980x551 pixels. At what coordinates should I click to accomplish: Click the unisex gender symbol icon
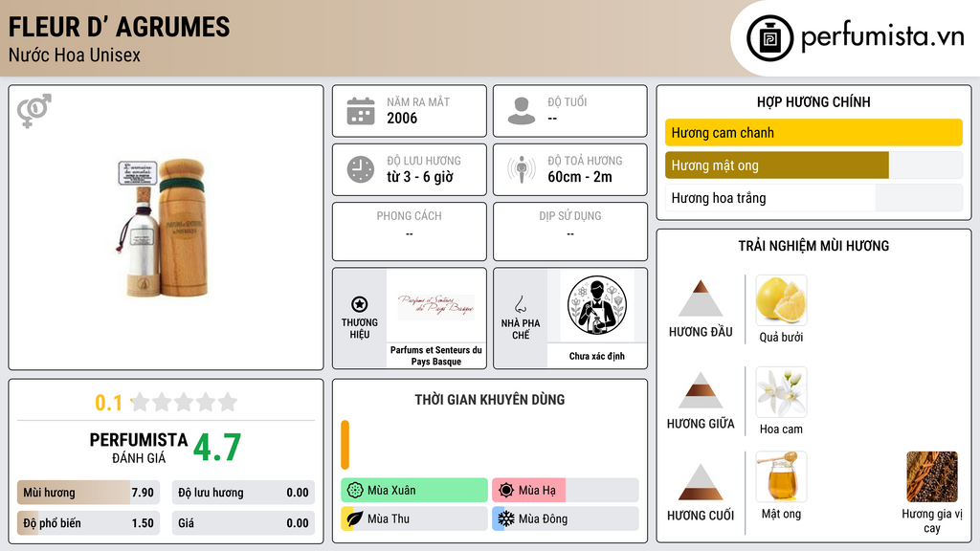(x=34, y=111)
